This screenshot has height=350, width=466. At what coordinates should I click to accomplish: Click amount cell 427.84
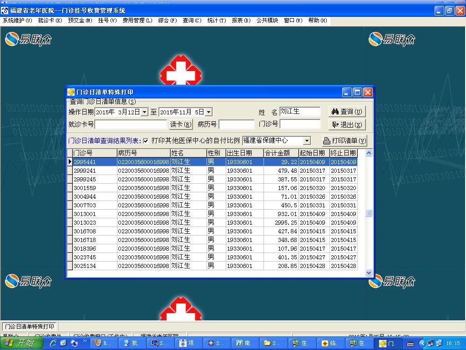tap(281, 231)
